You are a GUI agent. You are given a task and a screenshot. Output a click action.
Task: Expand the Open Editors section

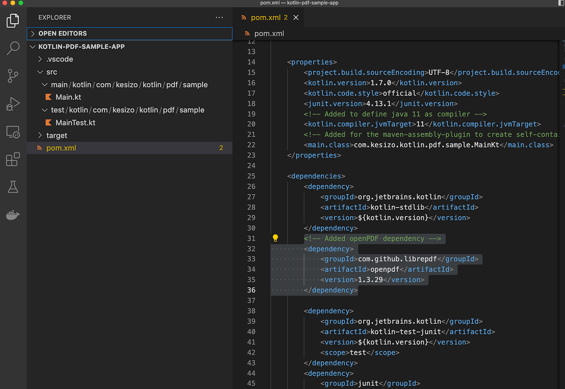[62, 34]
